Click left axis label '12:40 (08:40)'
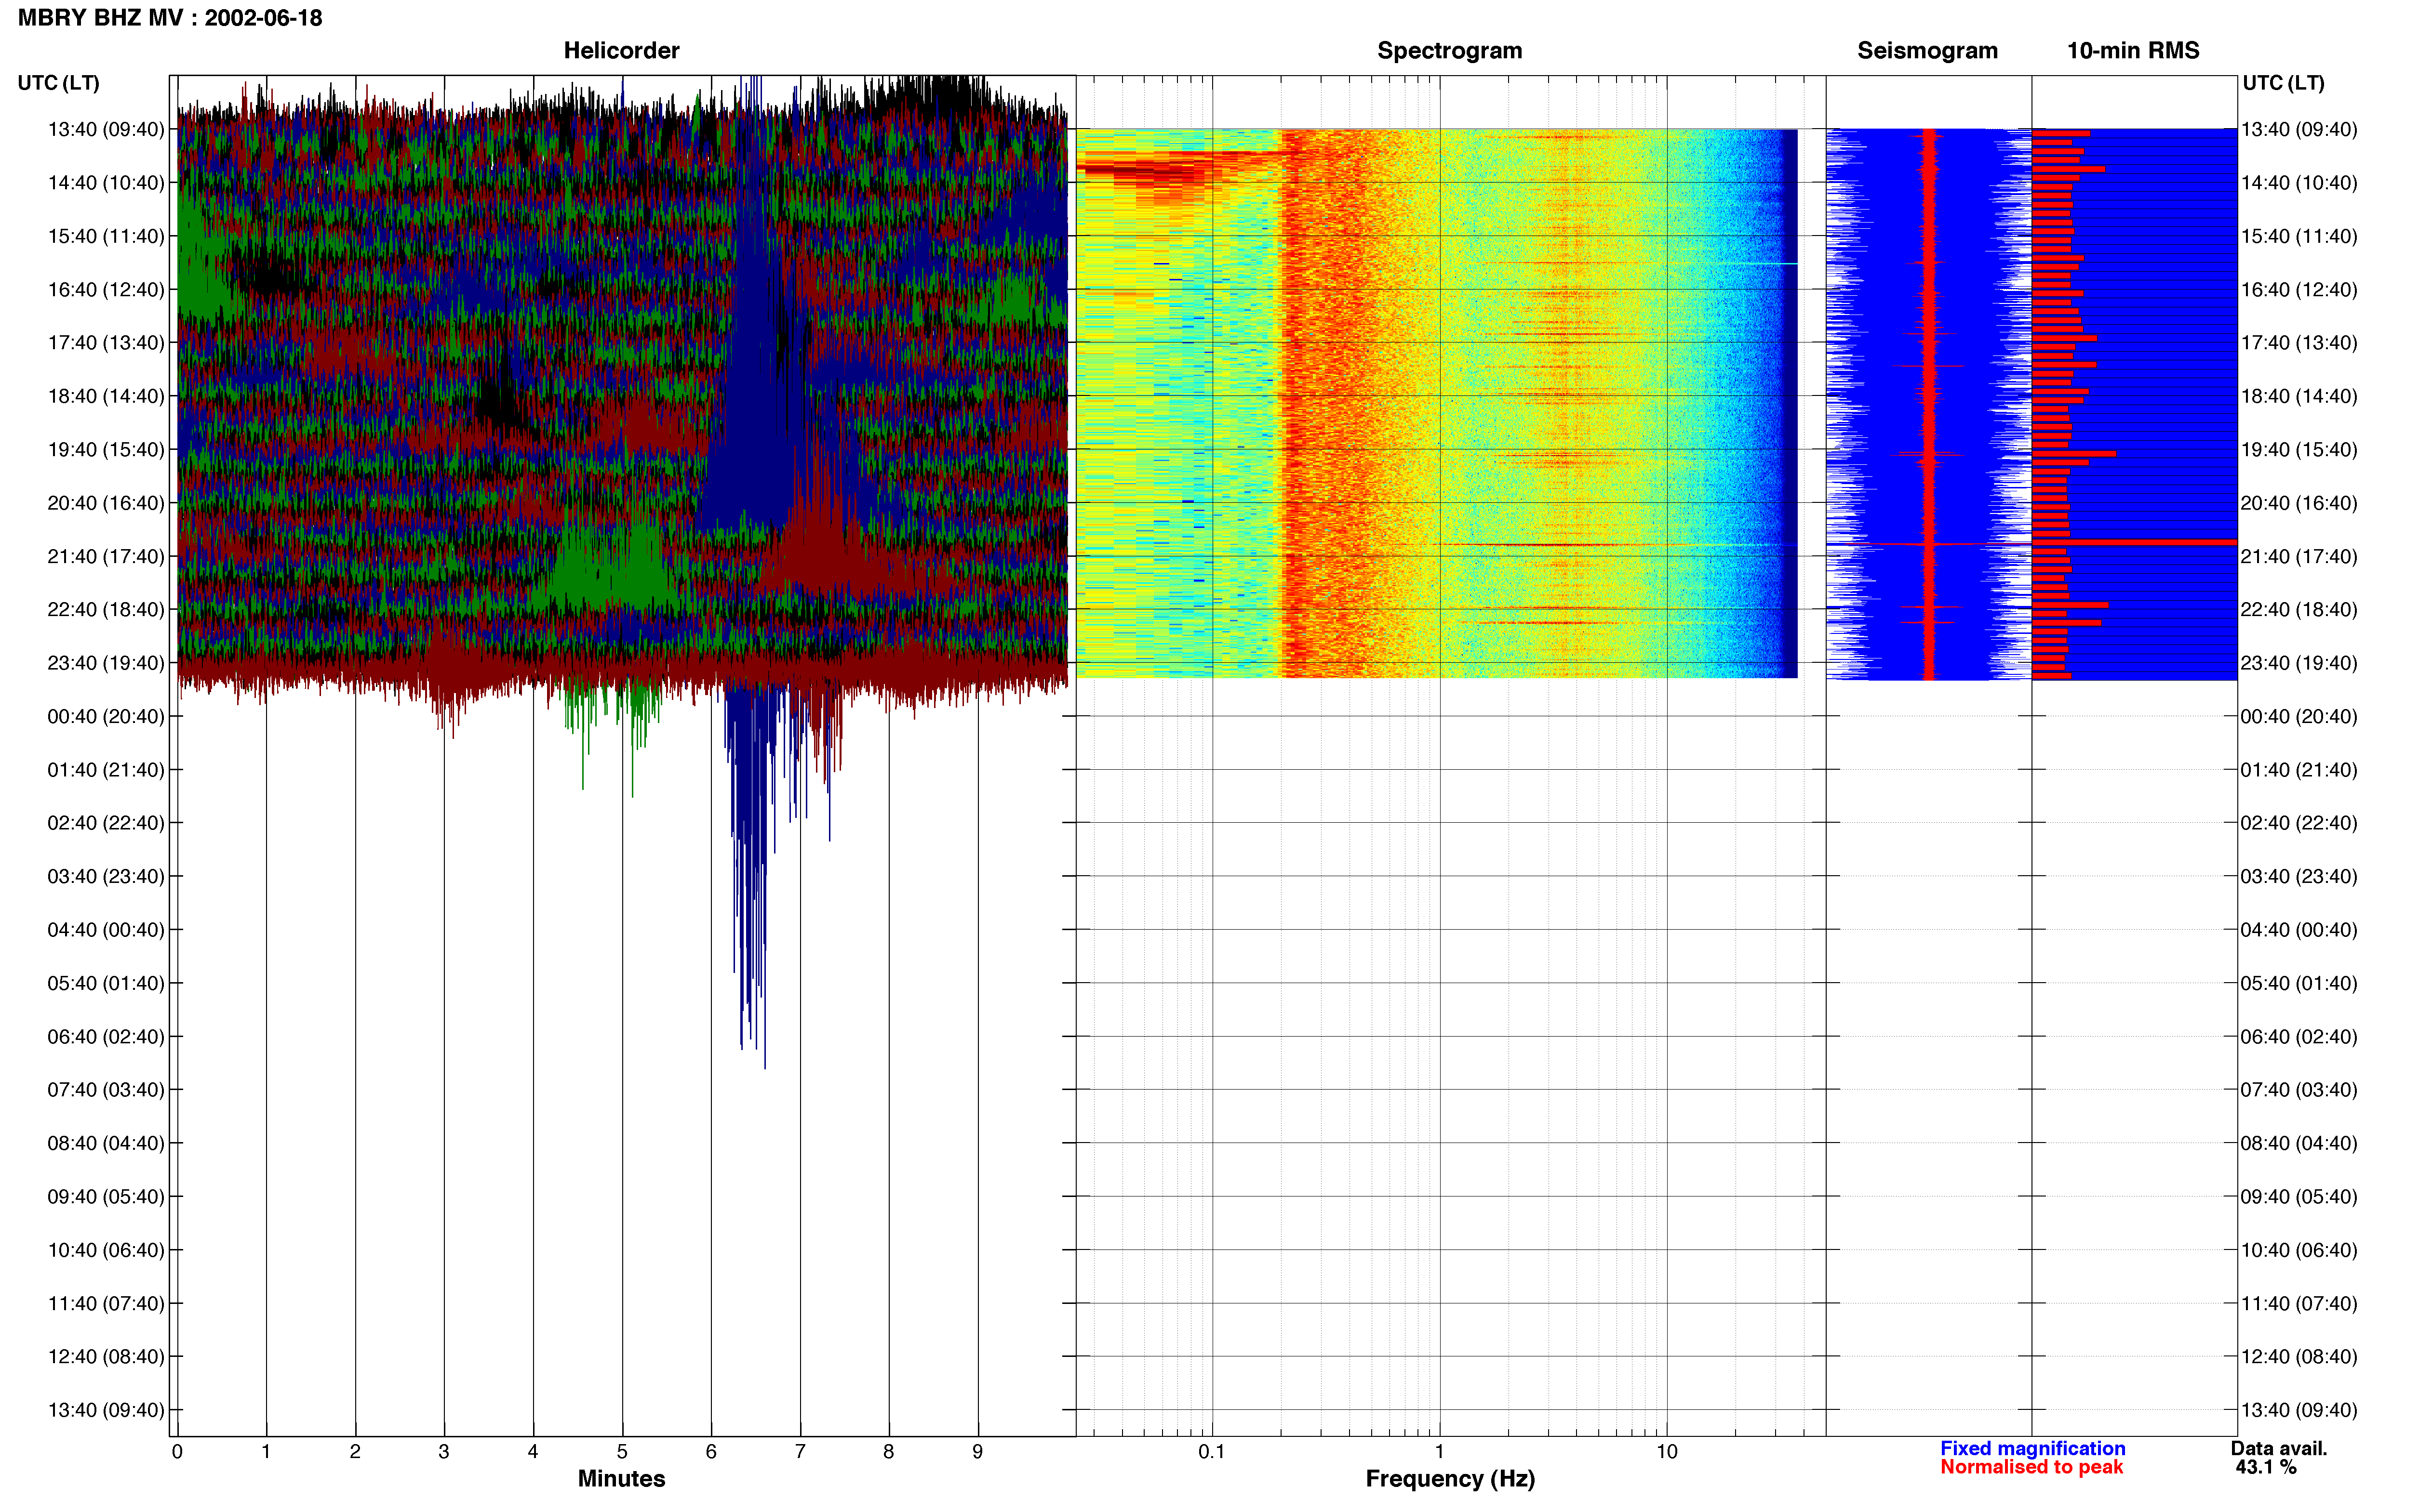Screen dimensions: 2419x1512 point(106,1357)
